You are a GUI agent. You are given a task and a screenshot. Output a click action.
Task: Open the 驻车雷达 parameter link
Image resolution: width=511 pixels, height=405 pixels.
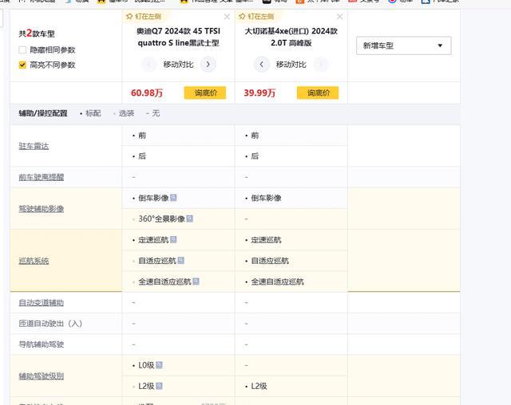[34, 146]
